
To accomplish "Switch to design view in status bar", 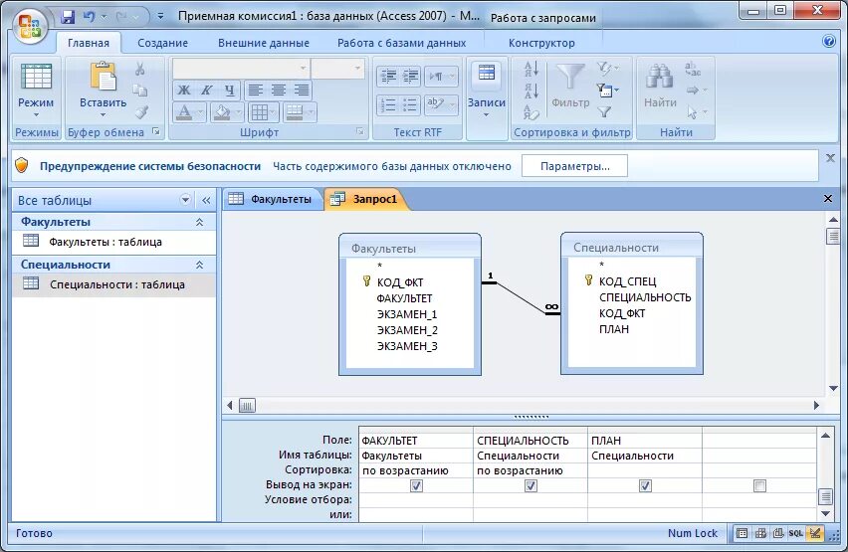I will (814, 534).
